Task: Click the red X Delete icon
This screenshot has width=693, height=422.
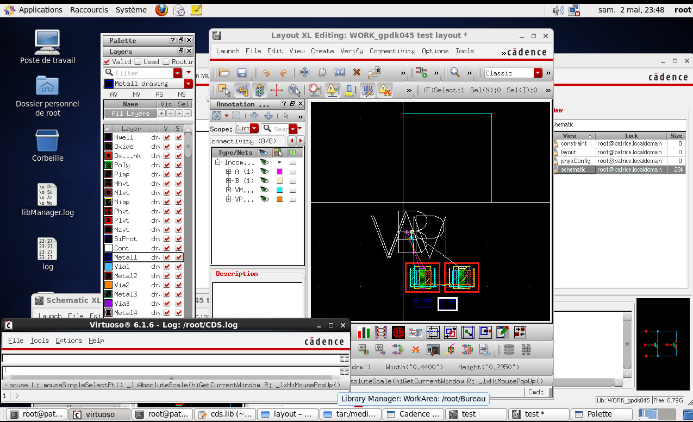Action: pyautogui.click(x=357, y=73)
